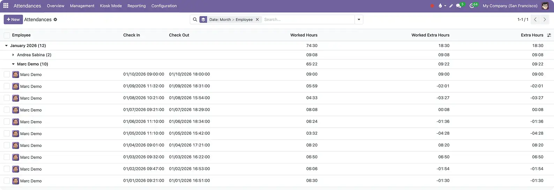Image resolution: width=554 pixels, height=190 pixels.
Task: Open optional columns settings icon
Action: (549, 35)
